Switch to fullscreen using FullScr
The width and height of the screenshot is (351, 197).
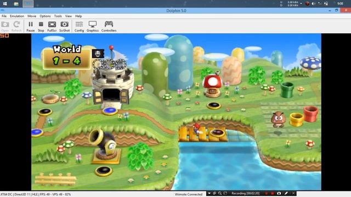coord(52,26)
